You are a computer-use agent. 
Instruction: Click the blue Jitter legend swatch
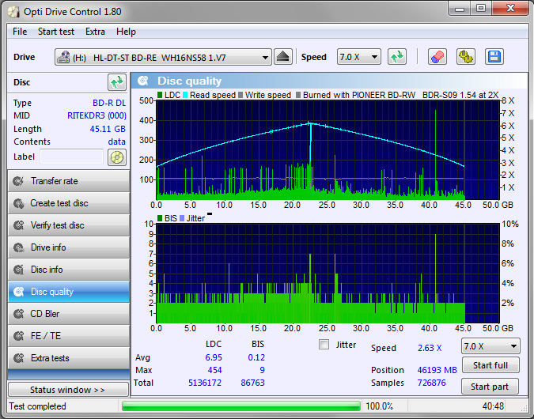[182, 218]
